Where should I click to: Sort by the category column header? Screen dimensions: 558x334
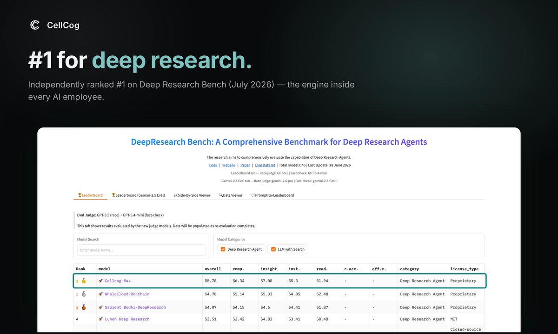409,269
